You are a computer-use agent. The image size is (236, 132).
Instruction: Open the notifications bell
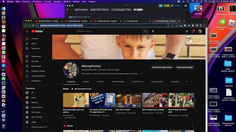pyautogui.click(x=193, y=31)
